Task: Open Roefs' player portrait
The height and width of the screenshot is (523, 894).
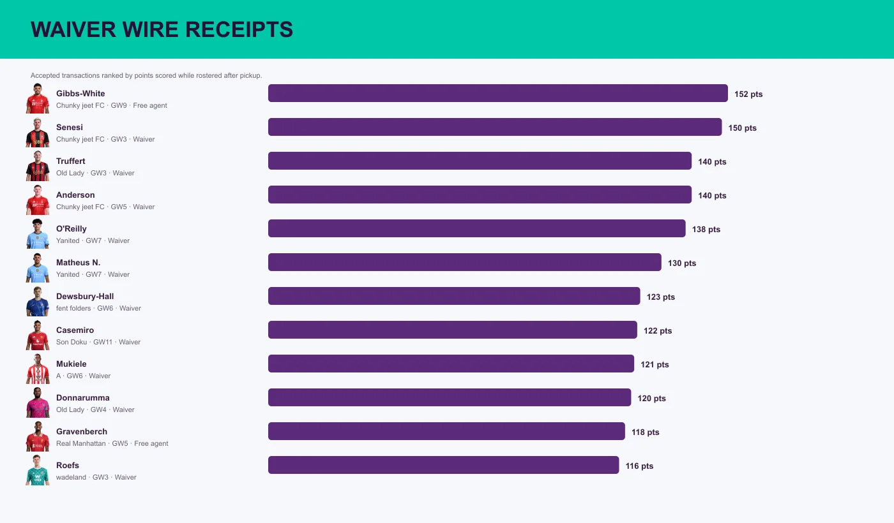Action: tap(38, 470)
